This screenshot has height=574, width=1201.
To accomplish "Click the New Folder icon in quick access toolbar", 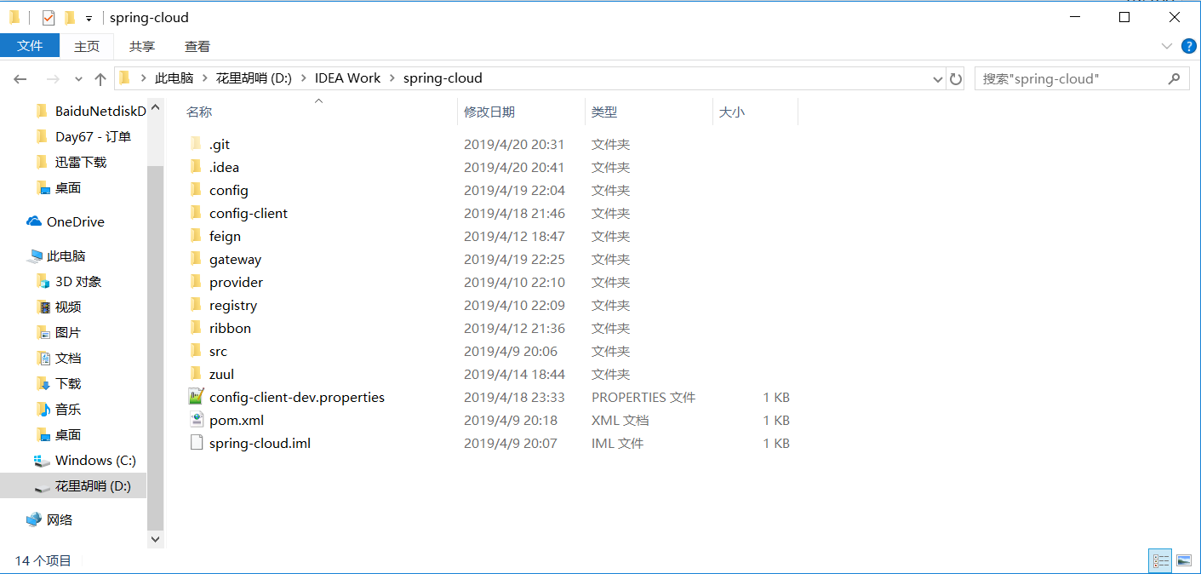I will click(x=70, y=17).
